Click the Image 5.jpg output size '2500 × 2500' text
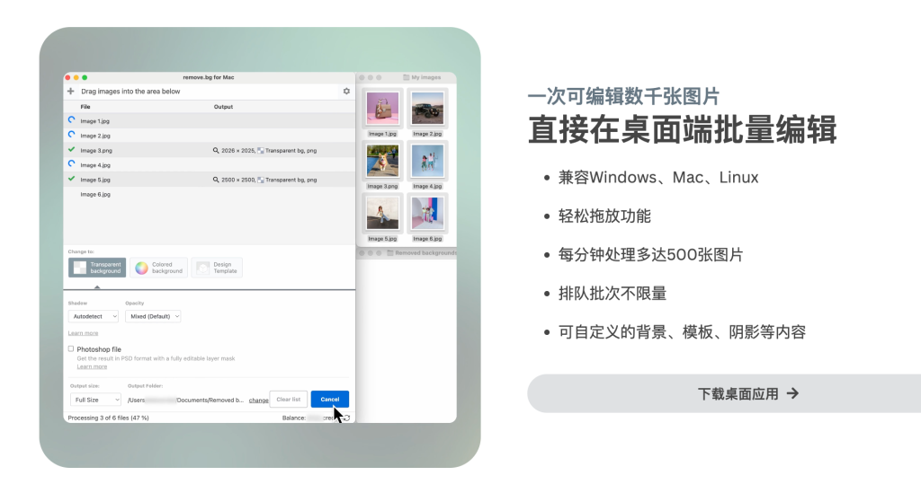The width and height of the screenshot is (921, 493). pyautogui.click(x=238, y=180)
